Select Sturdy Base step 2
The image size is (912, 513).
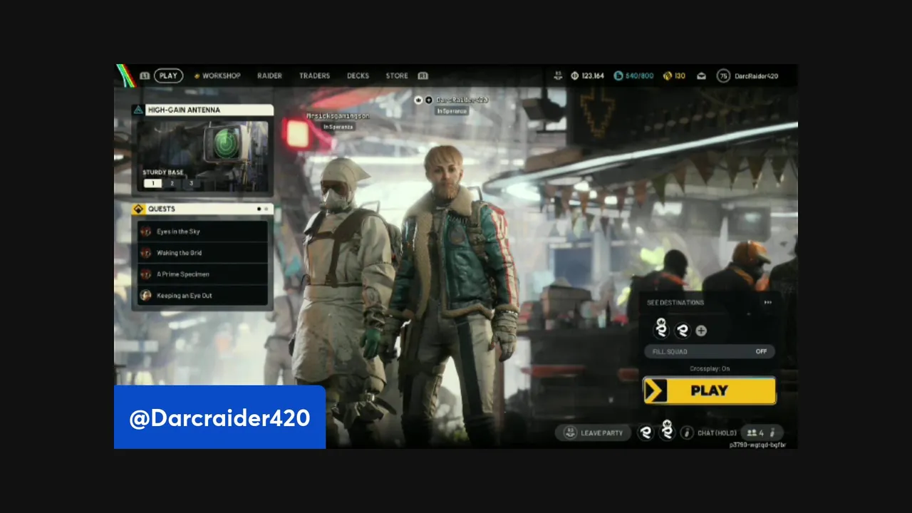(x=172, y=183)
